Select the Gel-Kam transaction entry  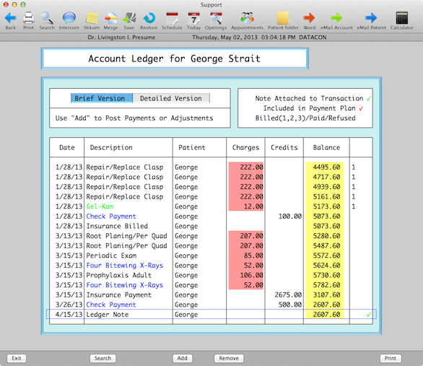(x=100, y=206)
